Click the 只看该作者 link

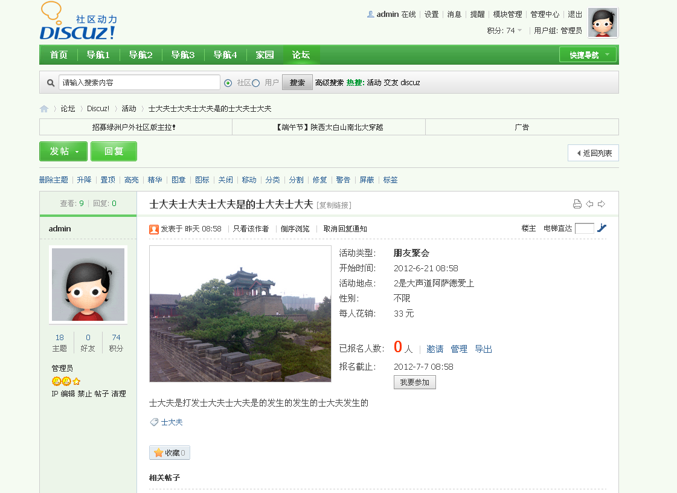click(x=251, y=229)
